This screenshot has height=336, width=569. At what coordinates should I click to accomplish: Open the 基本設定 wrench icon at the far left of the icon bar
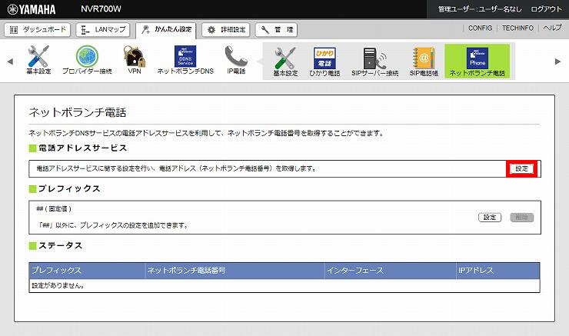point(38,60)
